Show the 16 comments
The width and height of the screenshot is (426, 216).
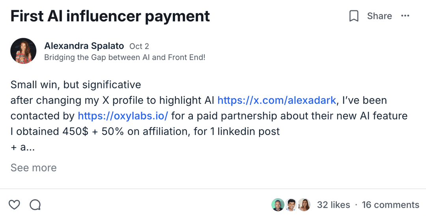pos(390,205)
